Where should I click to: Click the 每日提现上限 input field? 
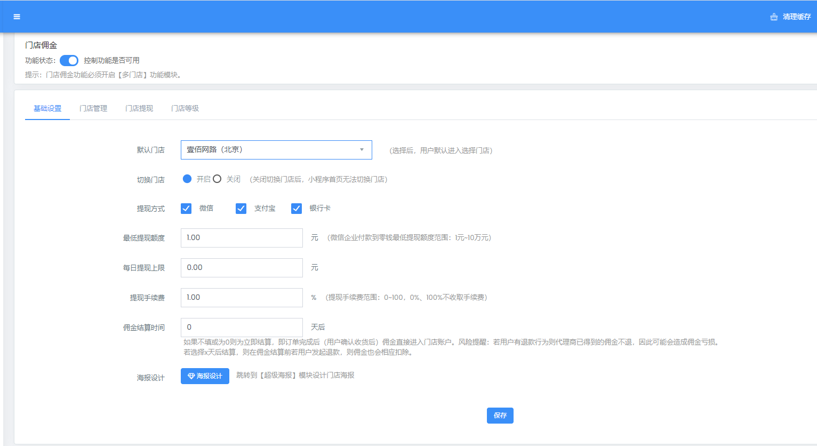242,268
